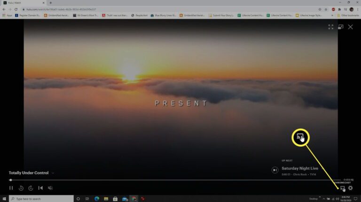Viewport: 361px width, 202px height.
Task: Cast video using the Chromecast icon
Action: (342, 188)
